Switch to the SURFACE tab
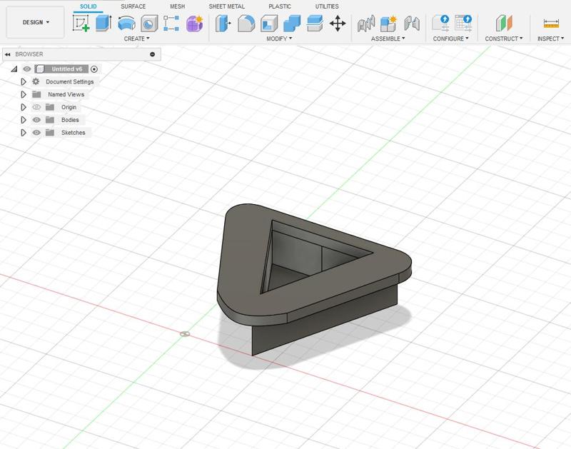 [133, 6]
